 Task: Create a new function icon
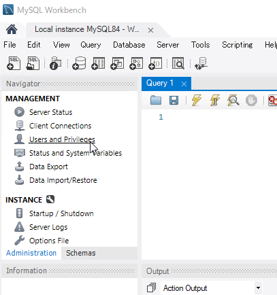coord(155,63)
